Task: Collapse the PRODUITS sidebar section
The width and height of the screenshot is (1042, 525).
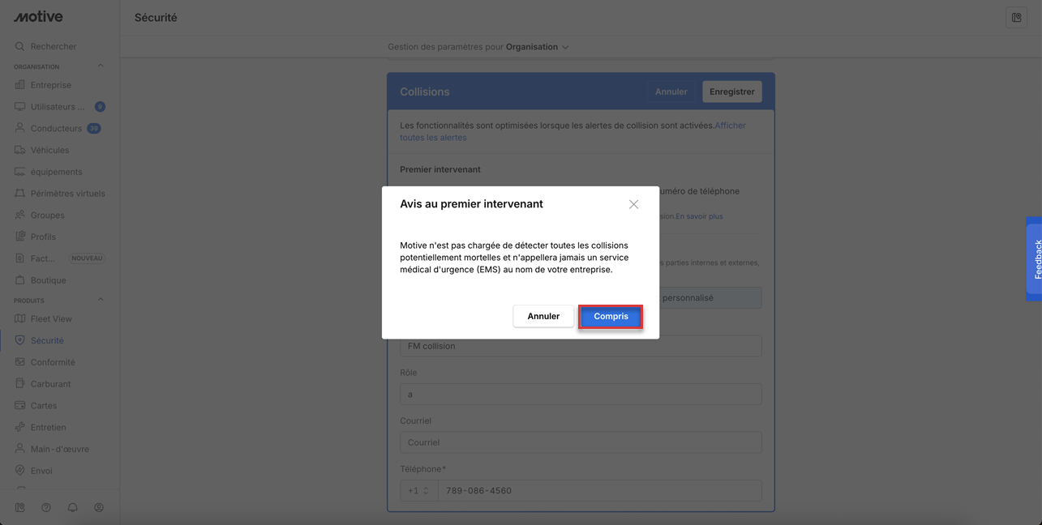Action: tap(101, 301)
